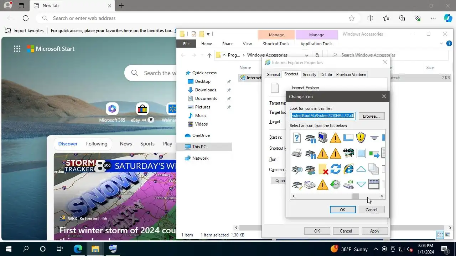Select the fax machine icon
This screenshot has width=456, height=256.
tap(310, 185)
